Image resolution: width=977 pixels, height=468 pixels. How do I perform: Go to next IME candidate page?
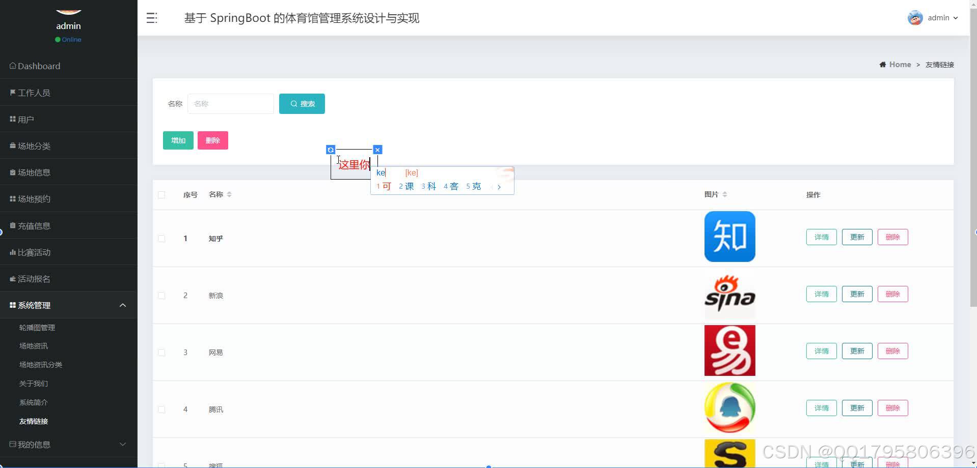pos(499,187)
